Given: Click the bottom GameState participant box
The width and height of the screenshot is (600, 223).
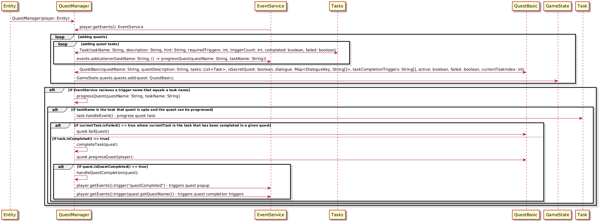Looking at the screenshot, I should click(558, 214).
